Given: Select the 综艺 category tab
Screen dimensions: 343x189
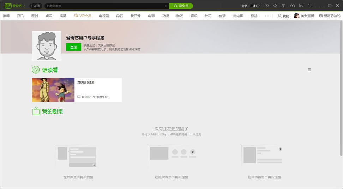Looking at the screenshot, I should [120, 16].
